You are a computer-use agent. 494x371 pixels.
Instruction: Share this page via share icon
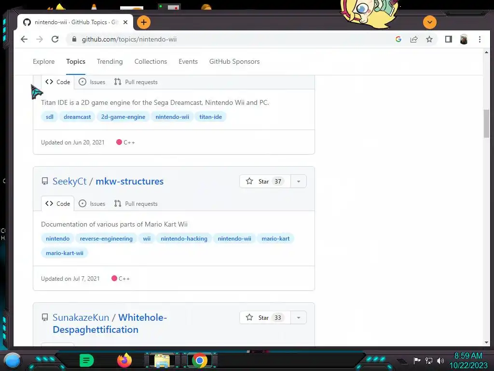coord(413,40)
